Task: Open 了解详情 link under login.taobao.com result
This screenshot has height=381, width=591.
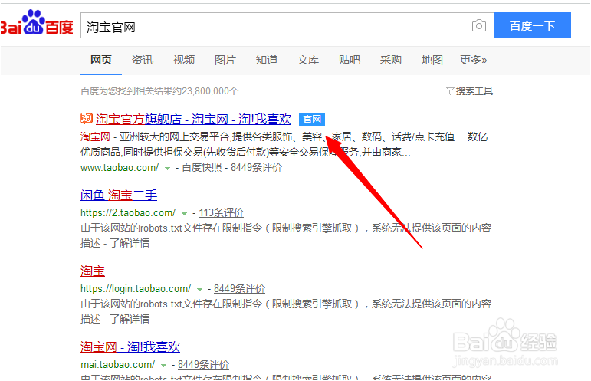Action: pos(130,319)
